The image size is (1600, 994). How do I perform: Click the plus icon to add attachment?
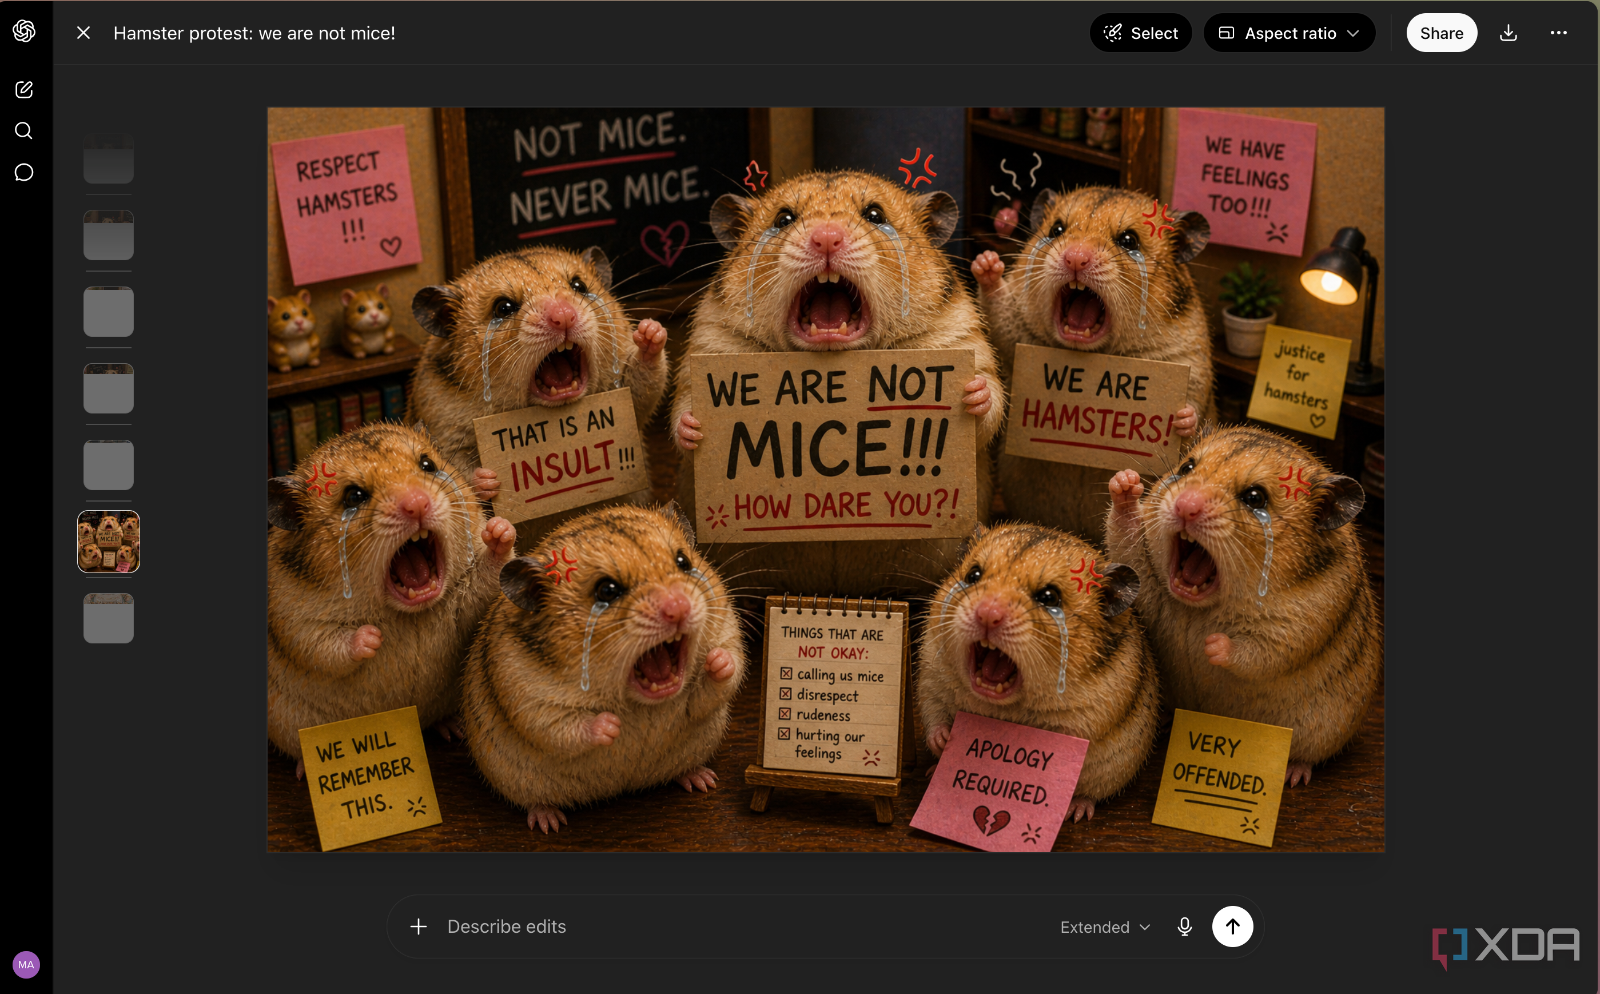419,927
